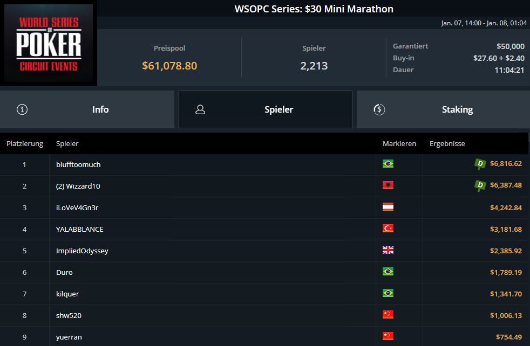
Task: Click the UK flag for ImpliedOdyssey
Action: click(388, 250)
